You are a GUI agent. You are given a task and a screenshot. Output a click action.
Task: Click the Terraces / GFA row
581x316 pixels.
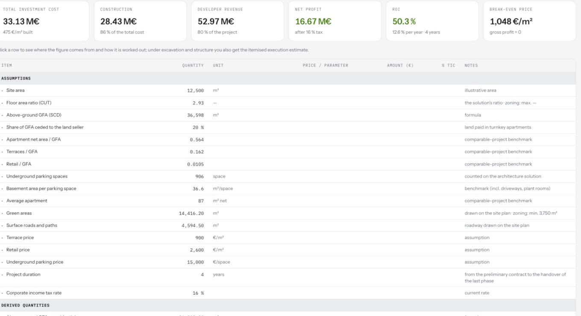[x=288, y=152]
